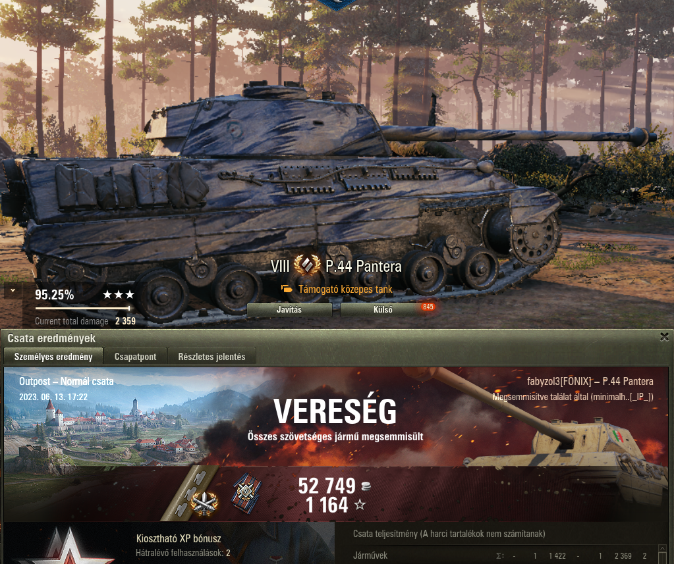Click the crossed-guns medal on the ribbon

tap(204, 503)
